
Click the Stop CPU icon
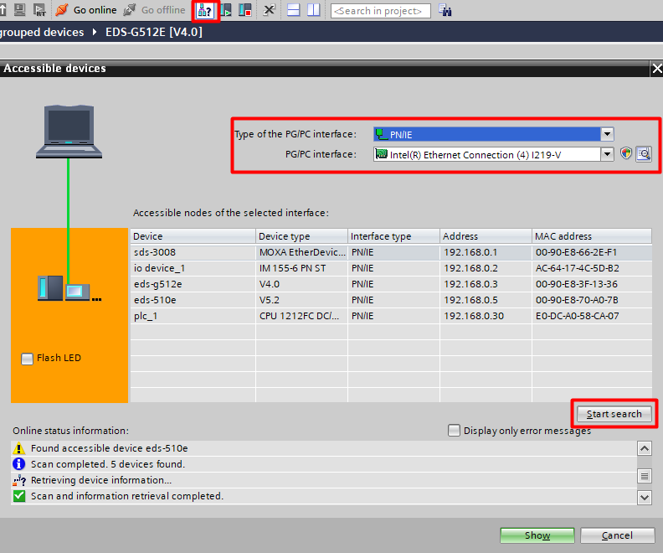pyautogui.click(x=244, y=10)
